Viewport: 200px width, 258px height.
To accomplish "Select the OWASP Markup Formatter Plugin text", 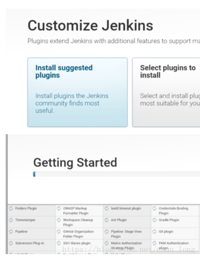I will [76, 211].
